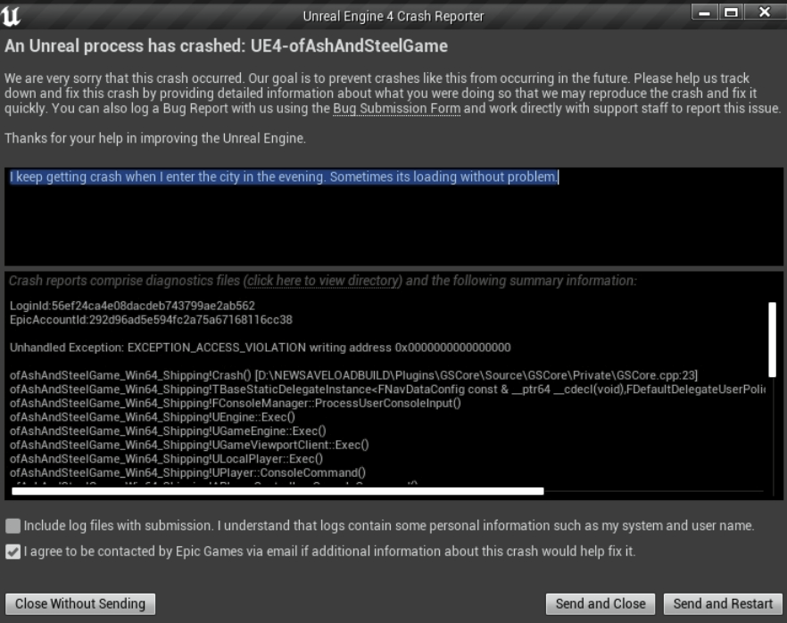
Task: Click the Unreal Engine logo icon
Action: [x=15, y=15]
